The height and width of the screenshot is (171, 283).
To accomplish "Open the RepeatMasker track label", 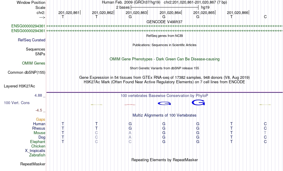I will click(33, 164).
